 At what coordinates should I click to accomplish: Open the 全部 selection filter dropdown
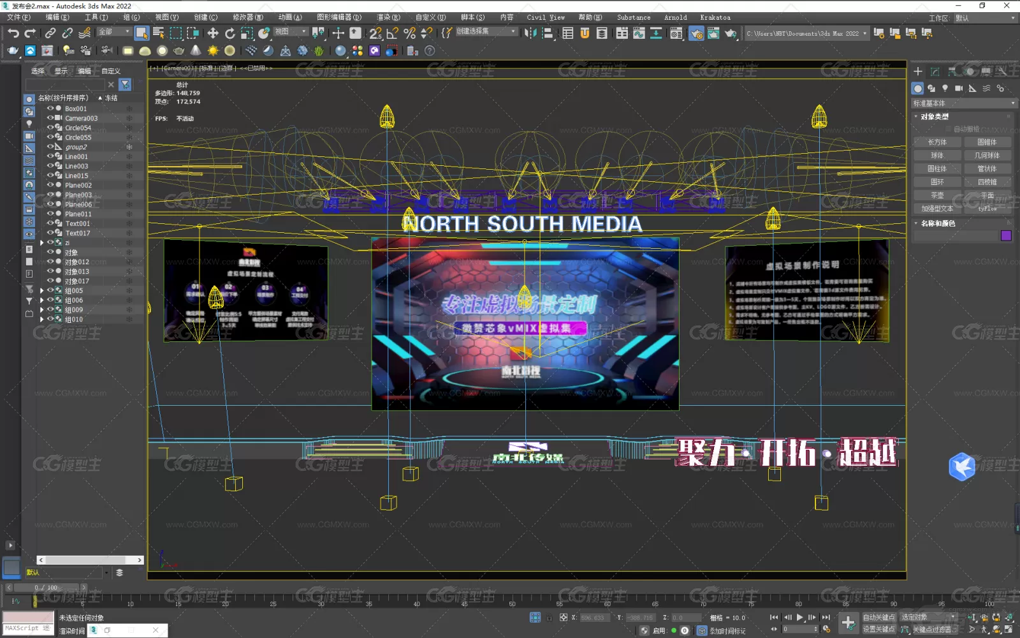114,32
